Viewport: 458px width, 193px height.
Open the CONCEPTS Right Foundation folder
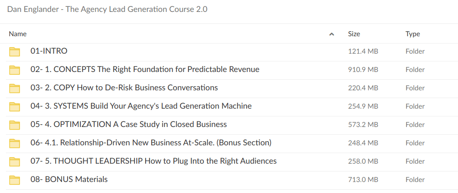click(145, 70)
